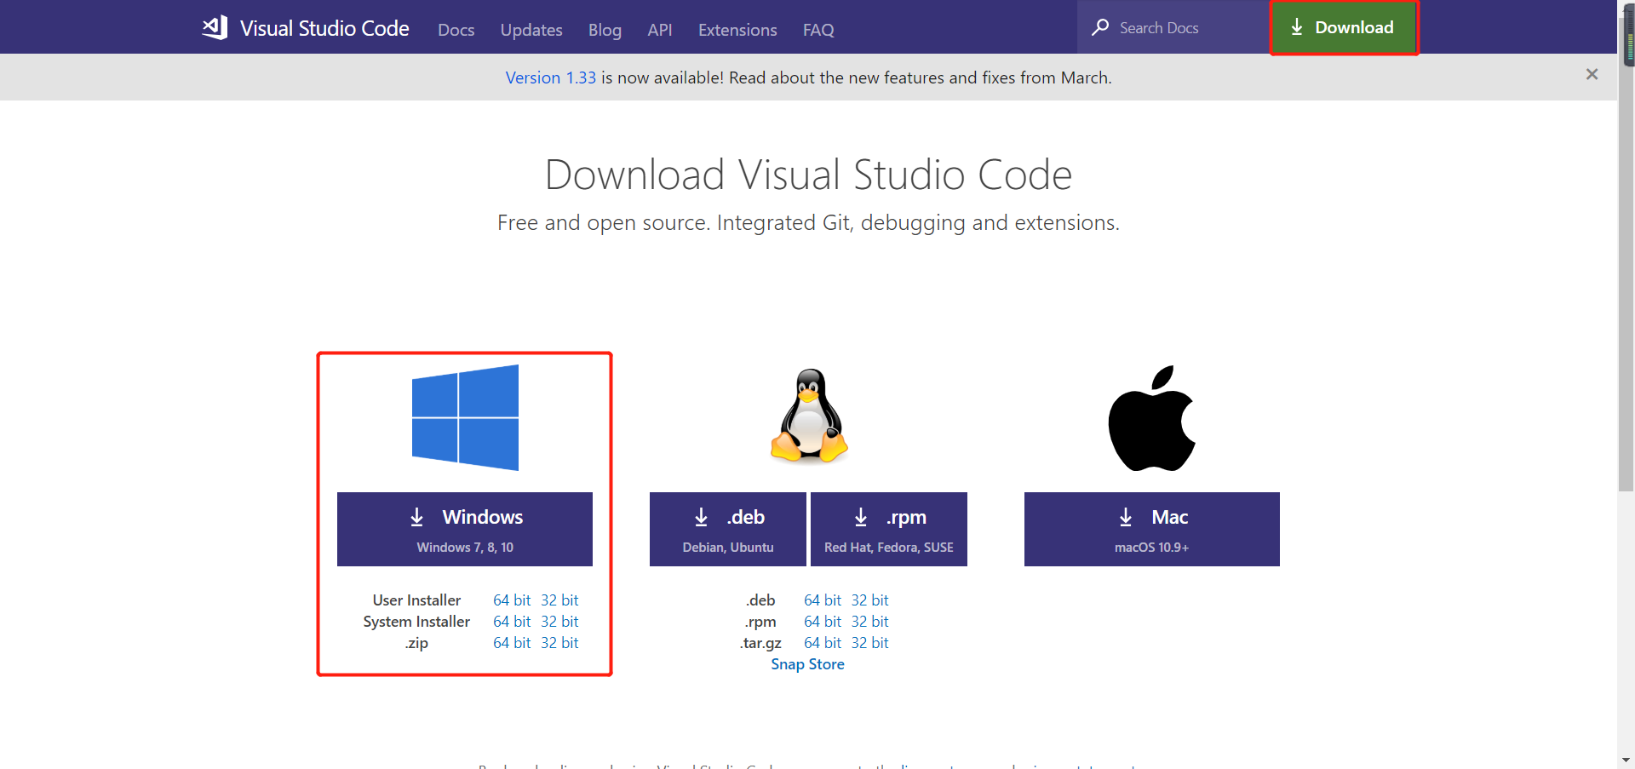
Task: Select System Installer 64 bit link
Action: (x=512, y=622)
